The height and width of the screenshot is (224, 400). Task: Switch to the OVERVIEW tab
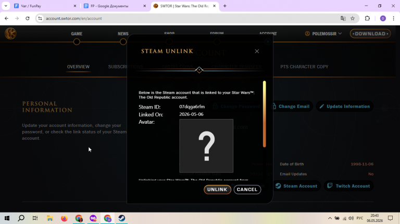click(78, 67)
